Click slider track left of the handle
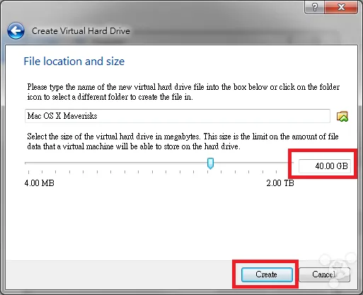Image resolution: width=363 pixels, height=295 pixels. coord(115,163)
